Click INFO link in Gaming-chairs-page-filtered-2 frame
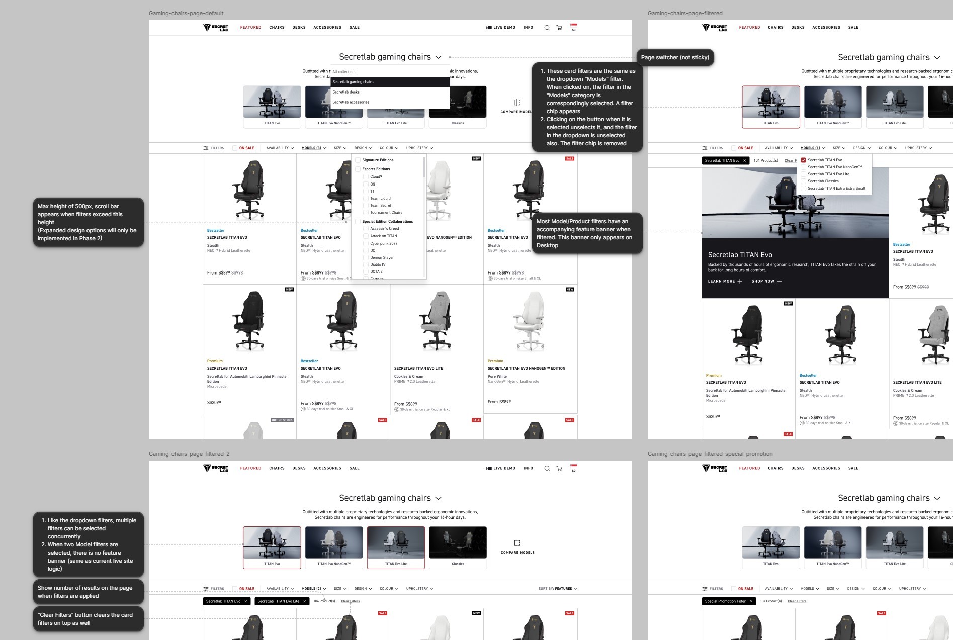This screenshot has height=640, width=953. tap(528, 468)
